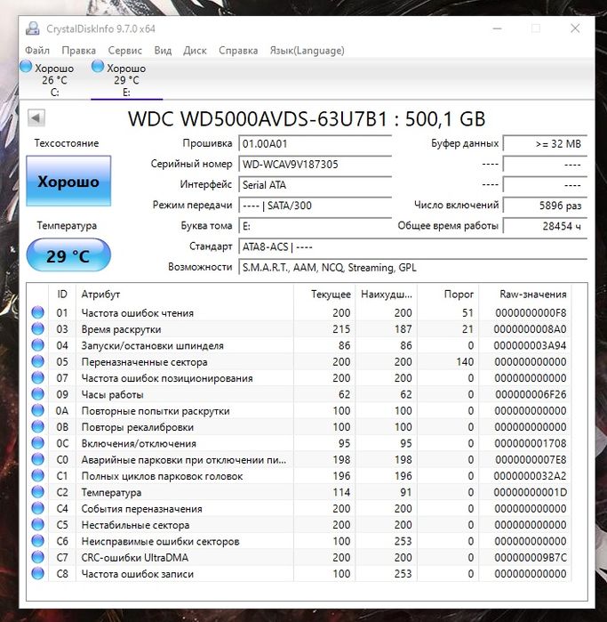This screenshot has width=607, height=622.
Task: Click the Raw-значения column header
Action: 533,294
